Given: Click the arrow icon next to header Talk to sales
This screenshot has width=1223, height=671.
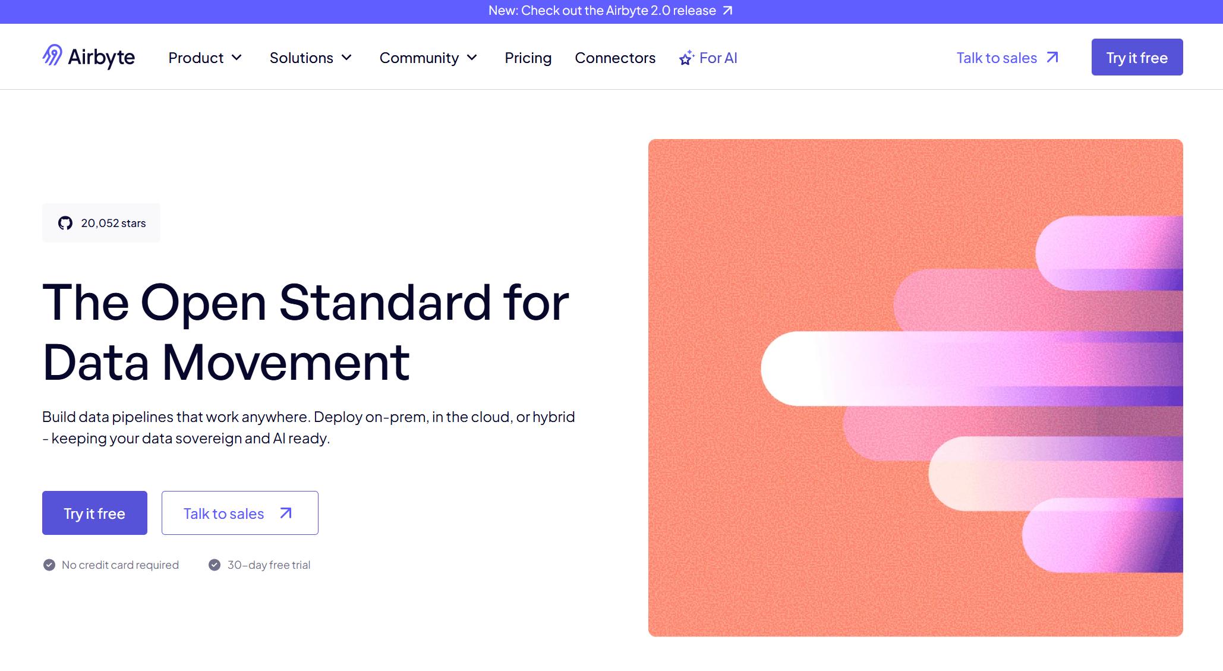Looking at the screenshot, I should tap(1052, 57).
